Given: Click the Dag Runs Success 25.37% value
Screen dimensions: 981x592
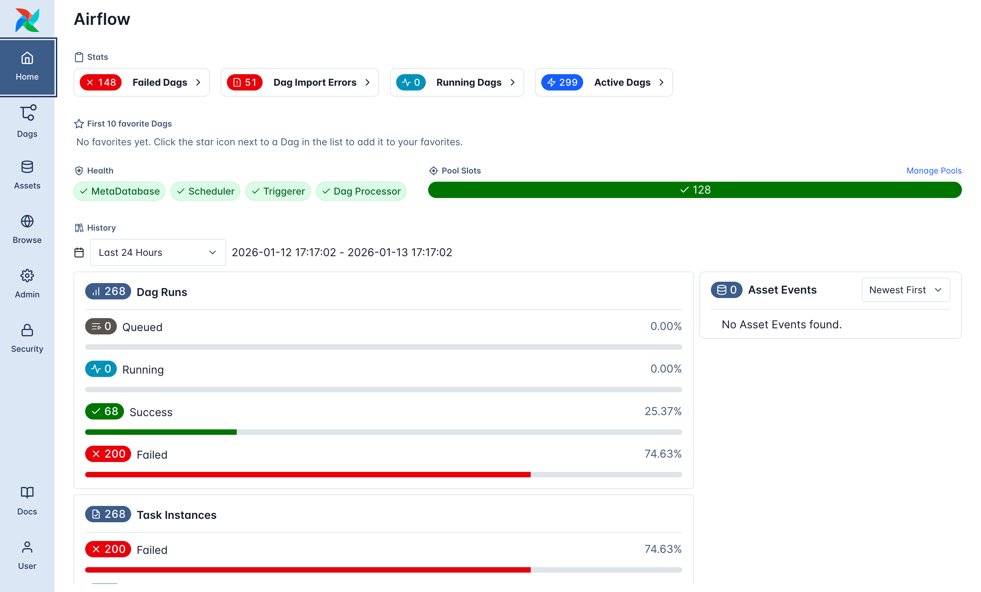Looking at the screenshot, I should pyautogui.click(x=663, y=411).
